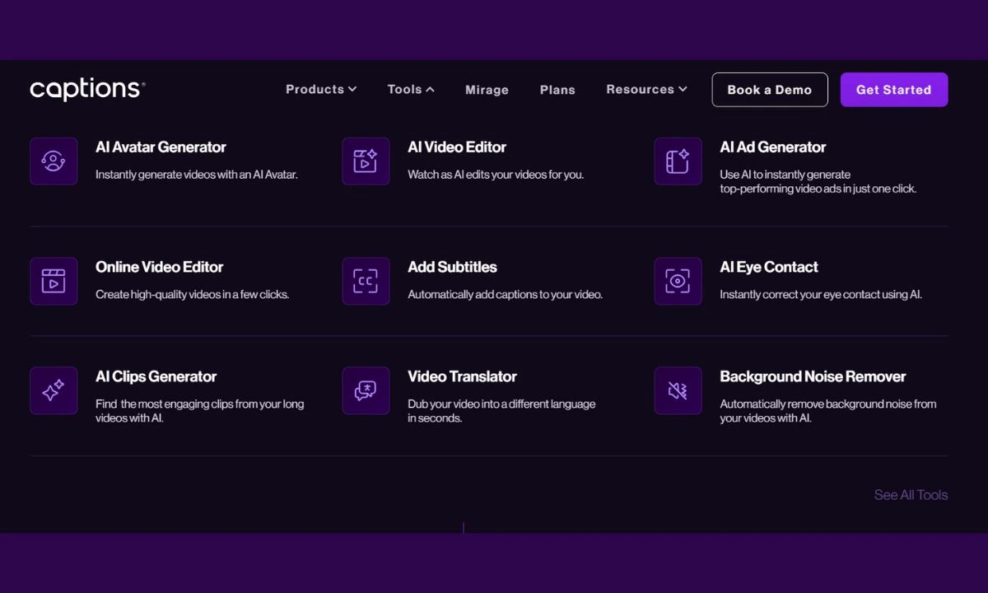Click "Instantly generate videos with an AI Avatar."
Viewport: 988px width, 593px height.
click(197, 175)
